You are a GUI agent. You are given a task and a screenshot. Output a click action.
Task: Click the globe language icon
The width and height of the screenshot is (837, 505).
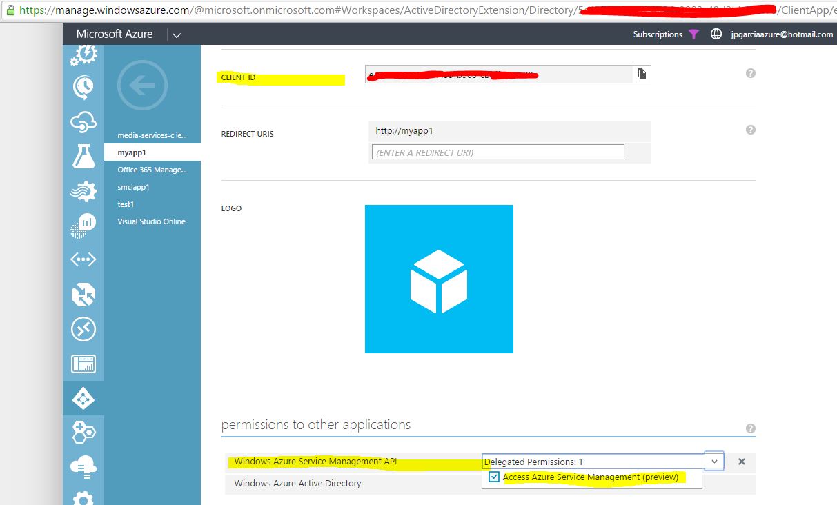click(716, 34)
